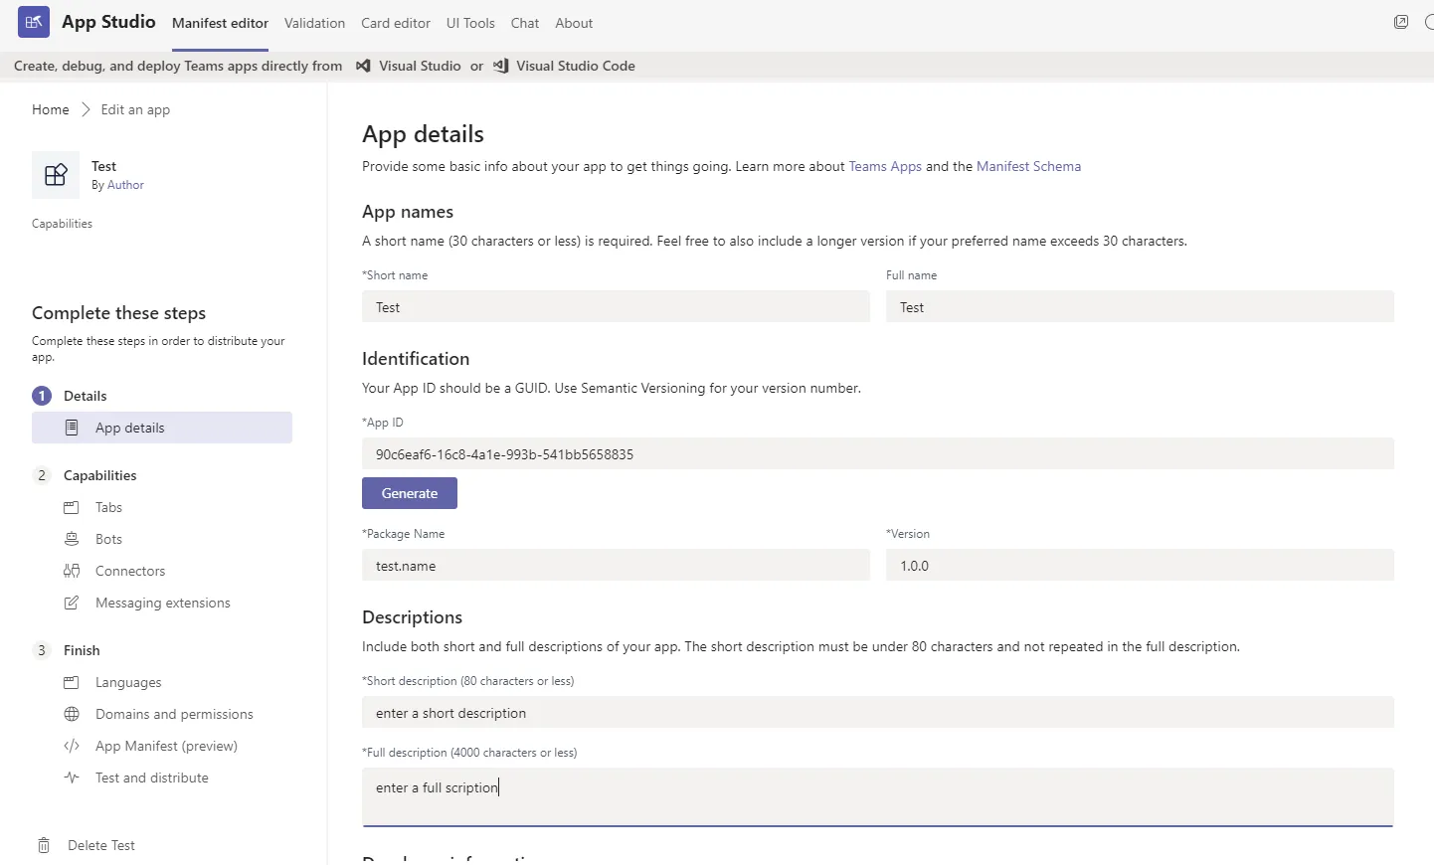The height and width of the screenshot is (865, 1434).
Task: Click the Domains and permissions globe icon
Action: tap(72, 715)
